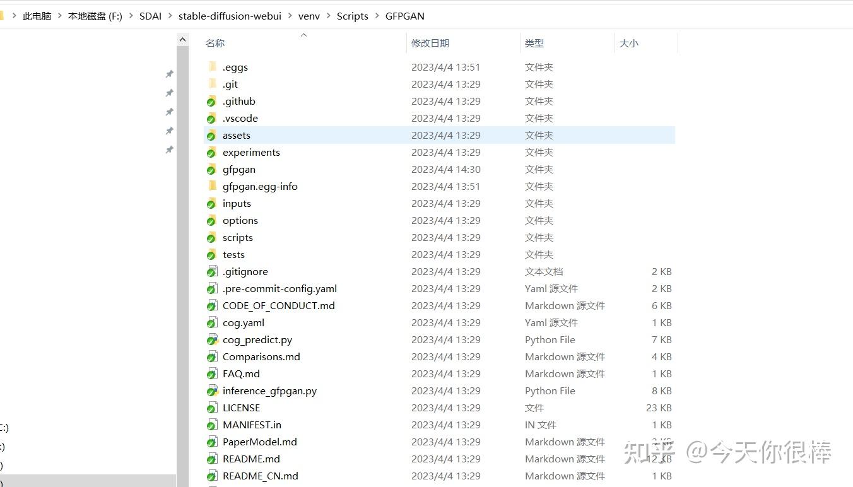Expand the chevron after venv in path
Viewport: 853px width, 487px height.
click(329, 16)
